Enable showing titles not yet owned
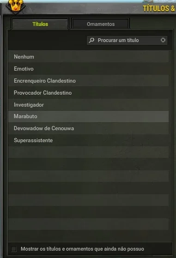176x258 pixels. (14, 249)
